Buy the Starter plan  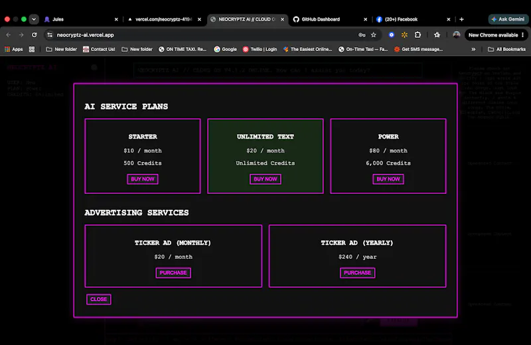(143, 179)
